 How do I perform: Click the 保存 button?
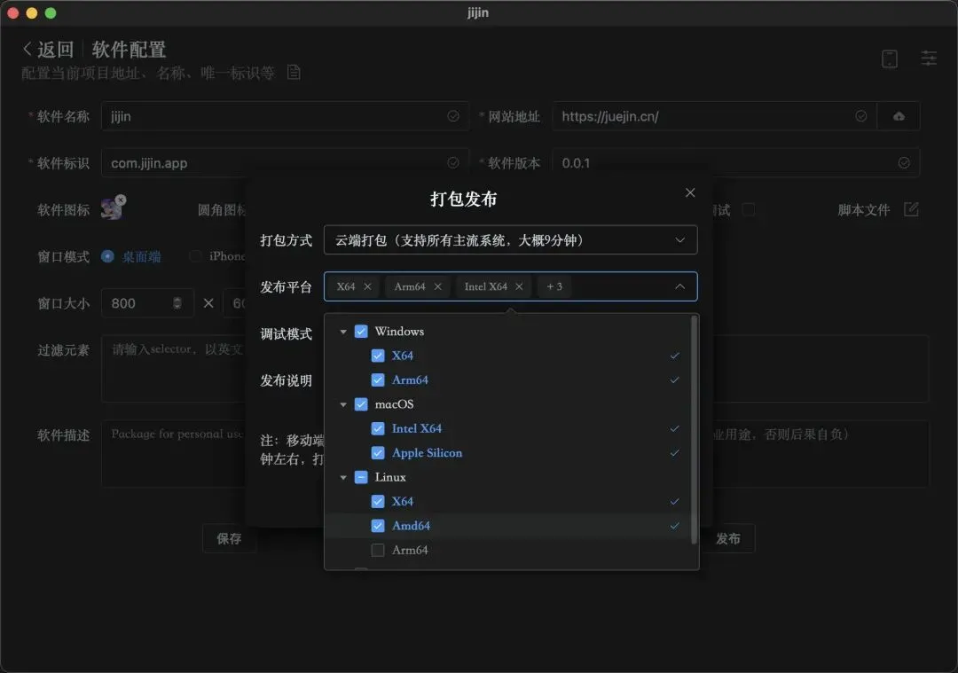click(229, 538)
